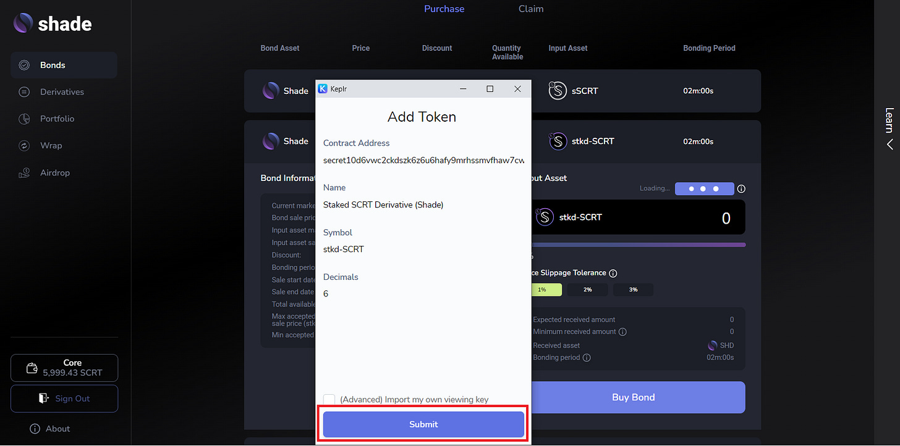Click the Bonding Period column header

tap(709, 48)
